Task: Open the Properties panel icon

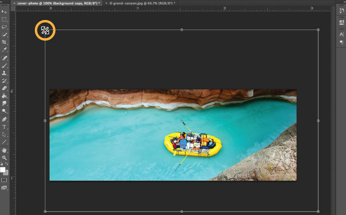Action: 341,22
